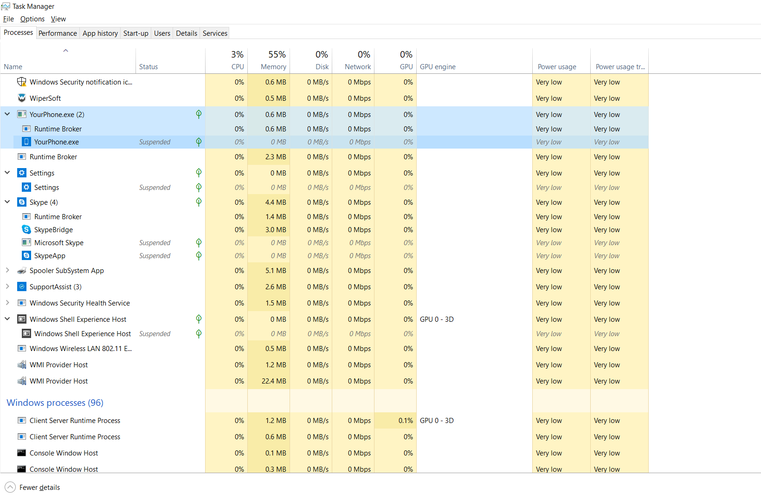Click the Runtime Broker icon under Skype
The width and height of the screenshot is (761, 501).
coord(26,216)
